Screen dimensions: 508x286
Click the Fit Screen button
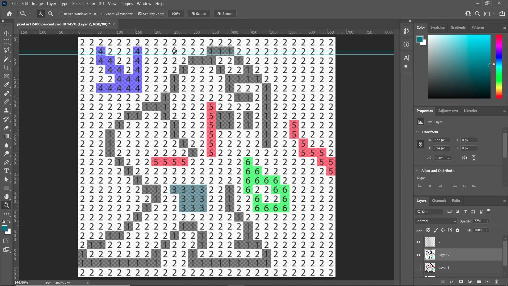199,14
